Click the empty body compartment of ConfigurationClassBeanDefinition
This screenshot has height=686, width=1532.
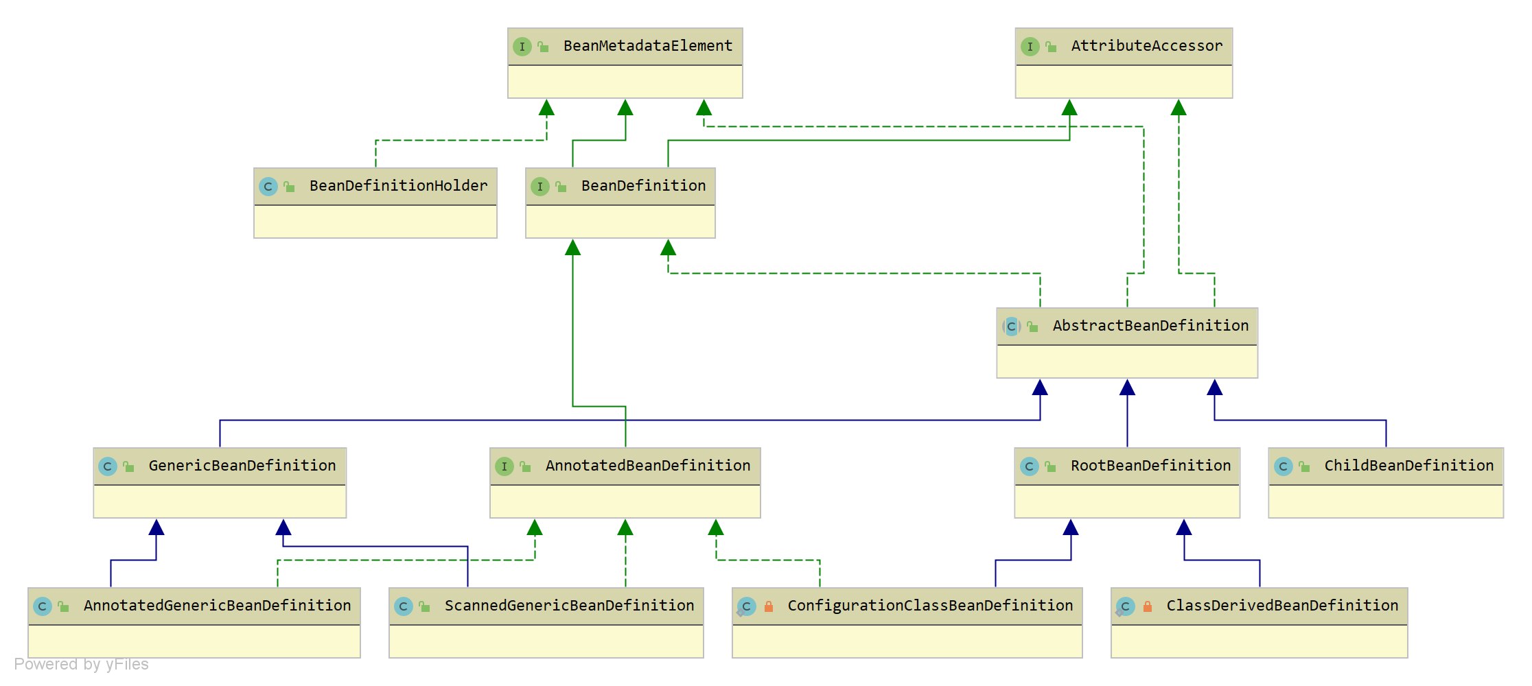point(907,641)
